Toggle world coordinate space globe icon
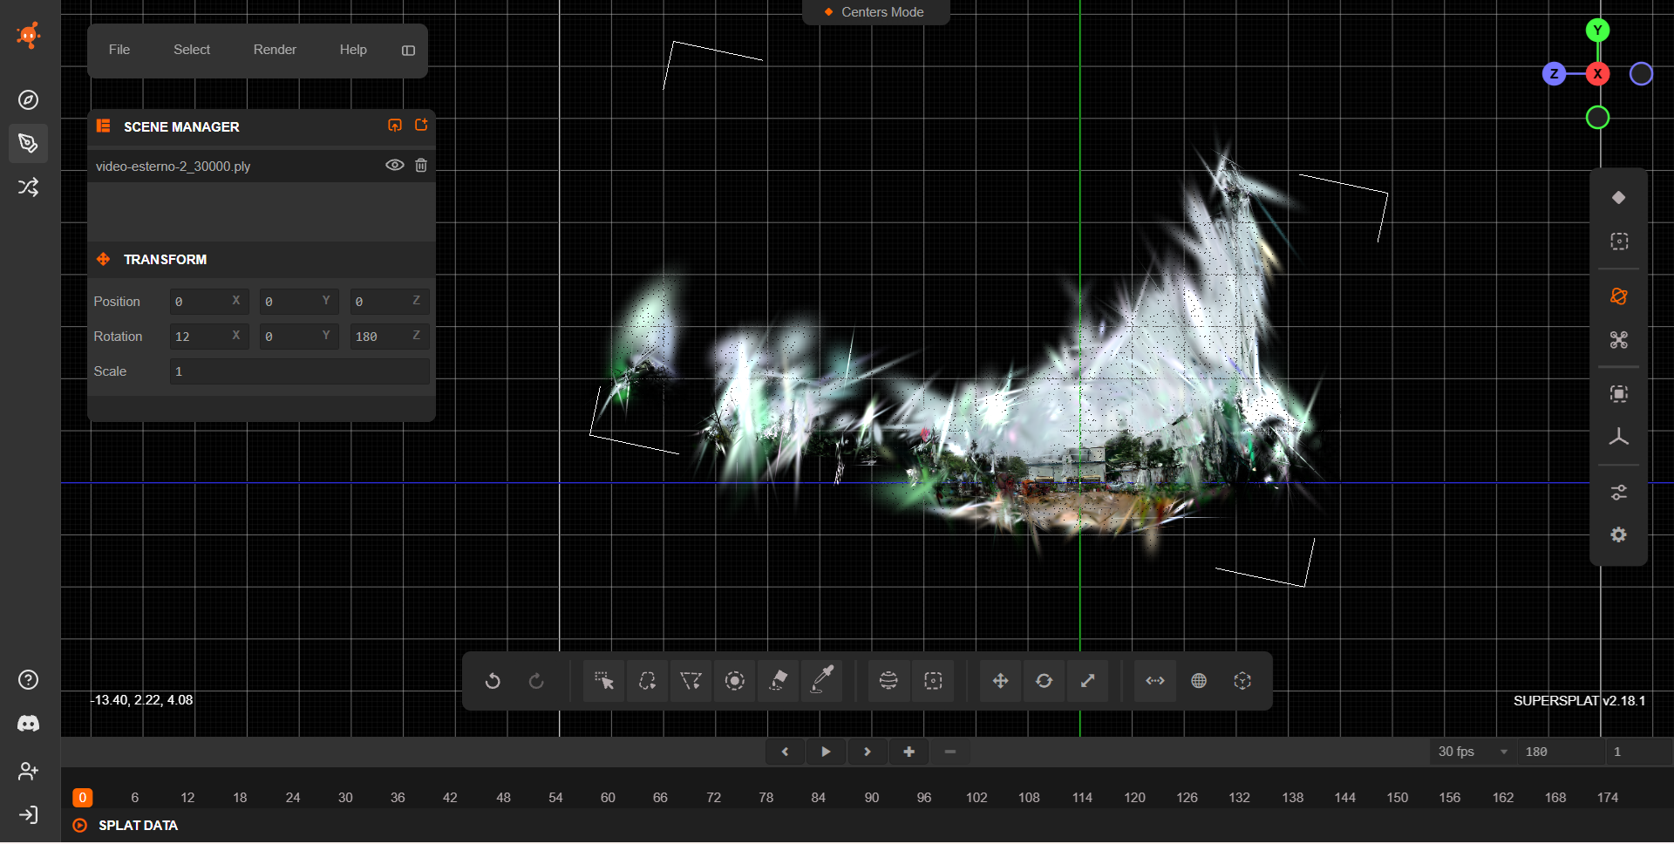Image resolution: width=1674 pixels, height=844 pixels. pyautogui.click(x=1199, y=681)
